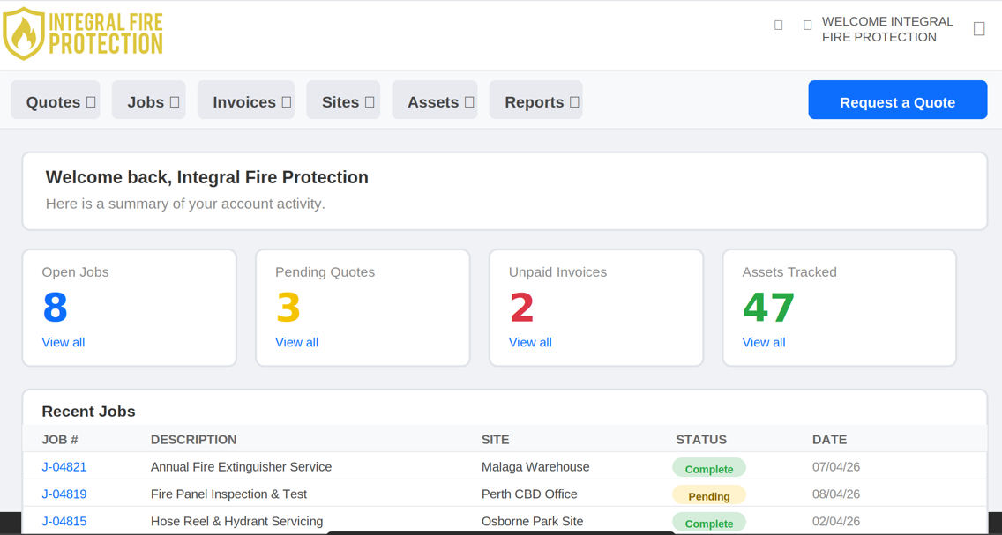This screenshot has height=535, width=1002.
Task: Click View all under Open Jobs
Action: tap(63, 342)
